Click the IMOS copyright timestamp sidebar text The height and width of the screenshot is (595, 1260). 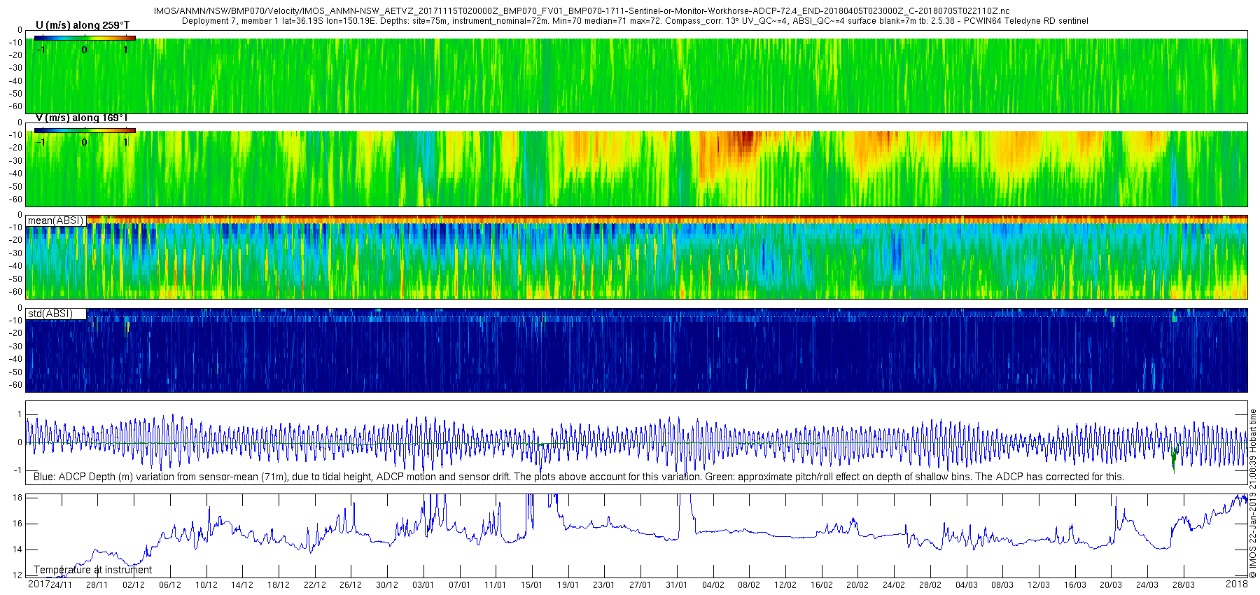pyautogui.click(x=1253, y=493)
